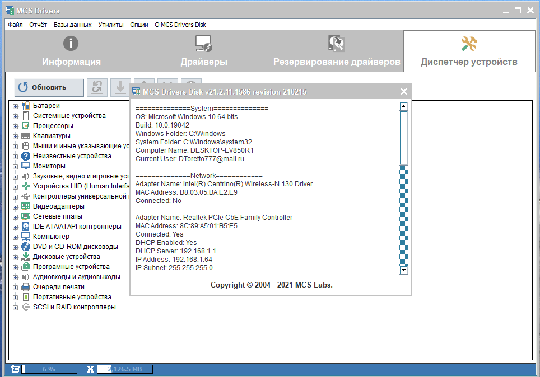Click the question mark Неизвестные устройства icon

25,156
